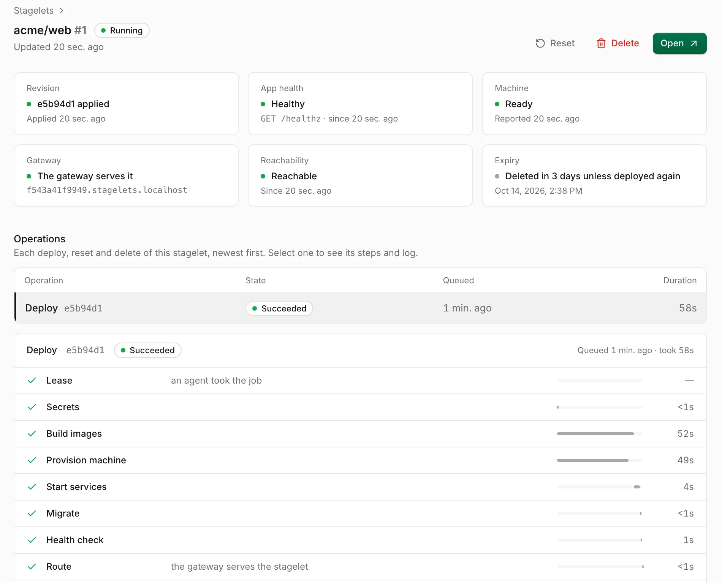Click the Reset button label
722x583 pixels.
[562, 43]
